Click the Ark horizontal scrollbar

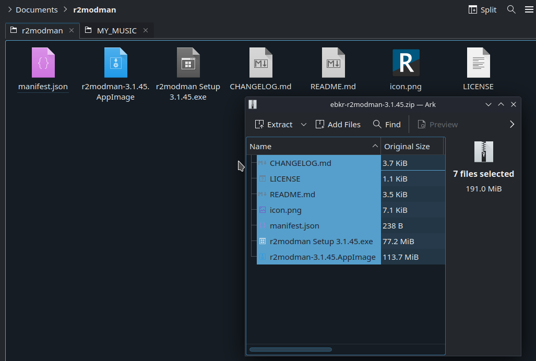point(291,350)
